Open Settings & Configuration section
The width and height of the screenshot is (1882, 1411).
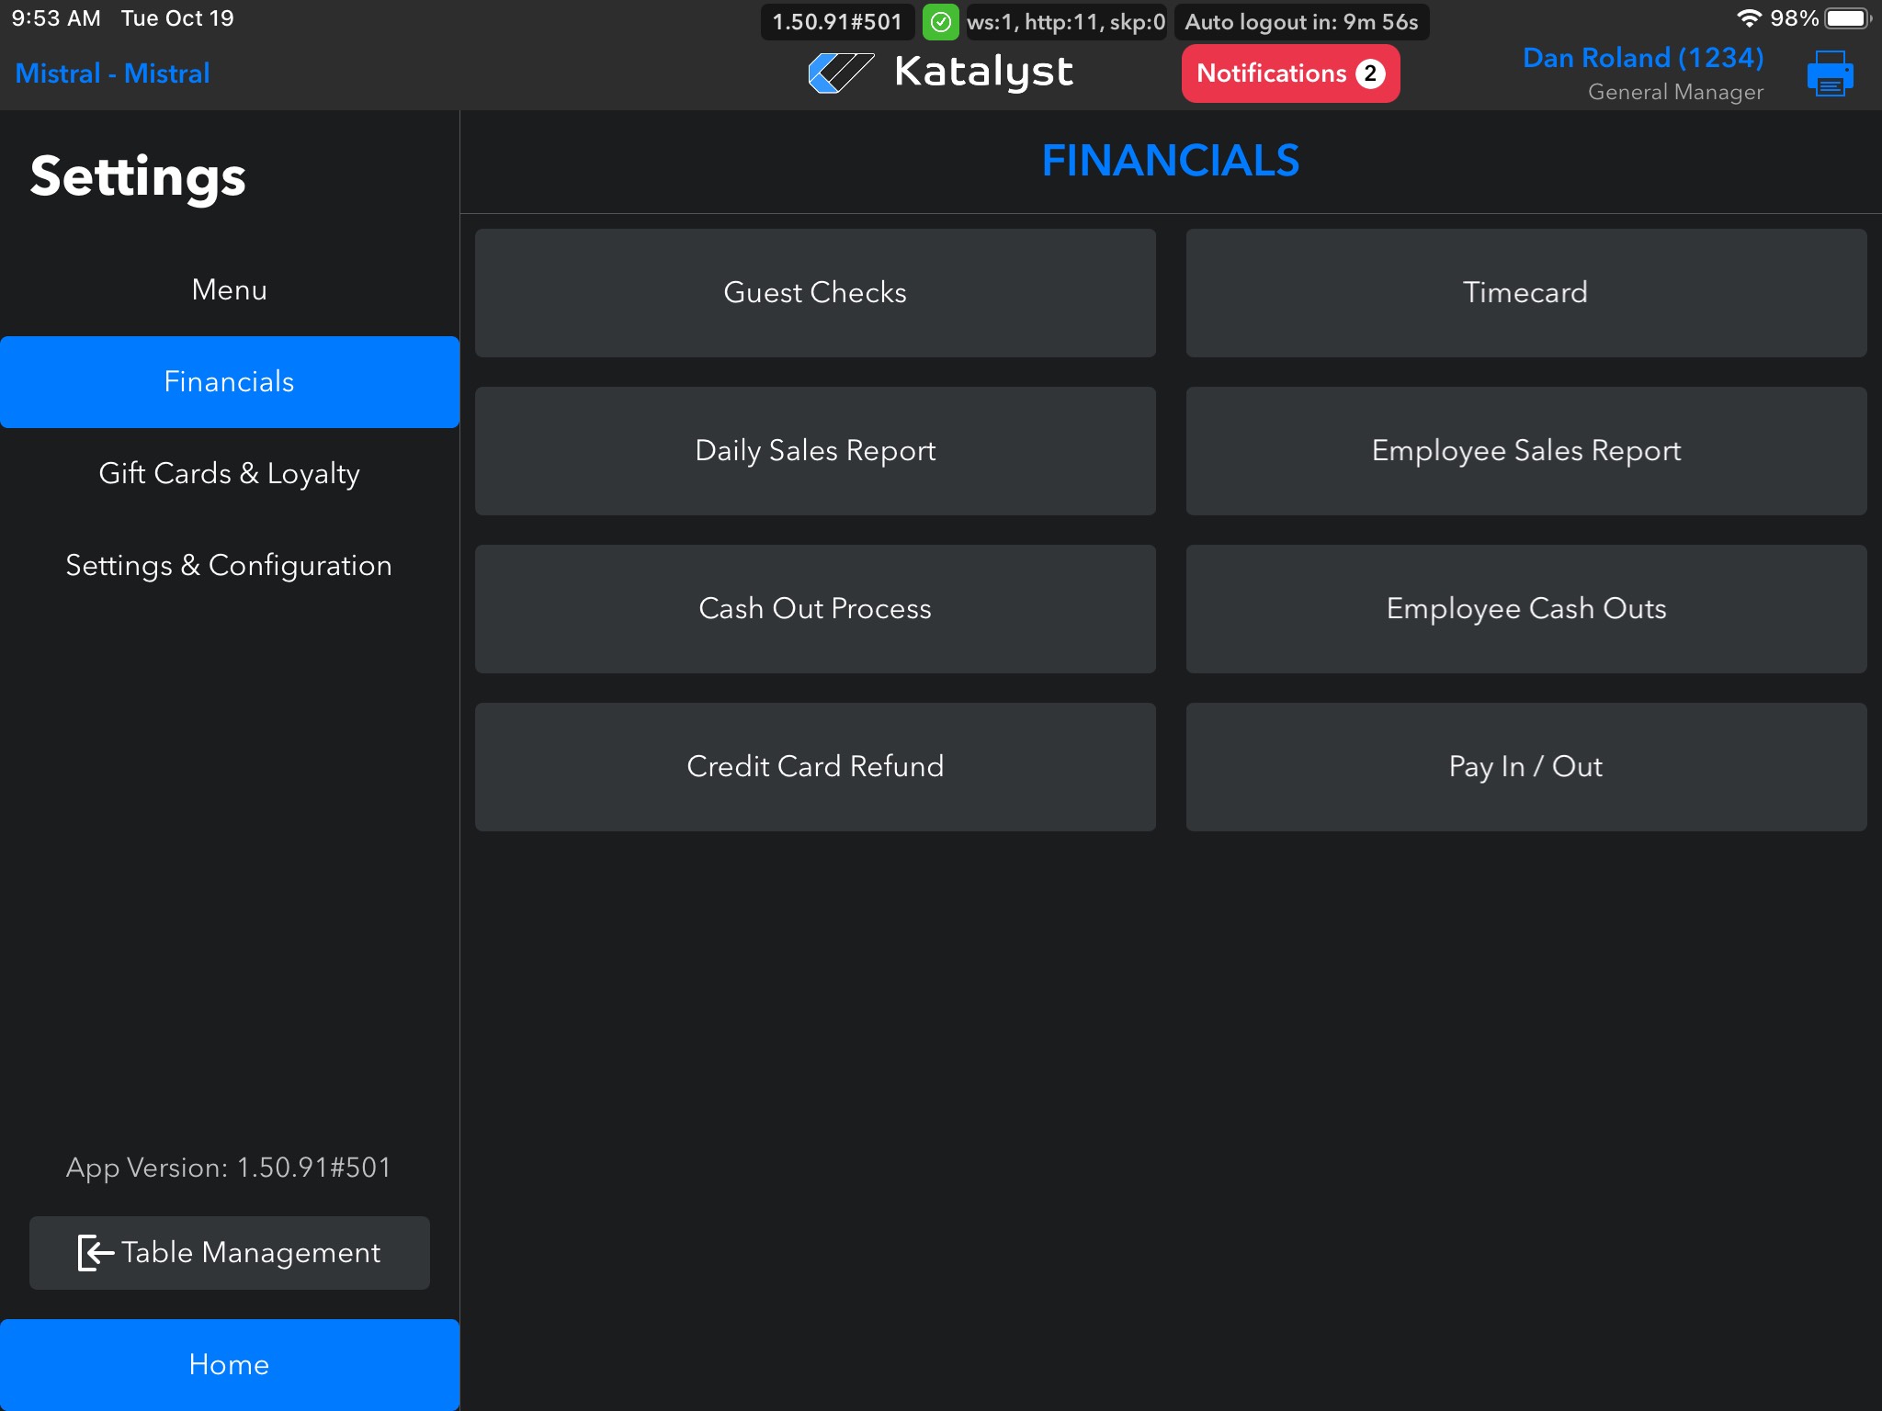tap(229, 566)
